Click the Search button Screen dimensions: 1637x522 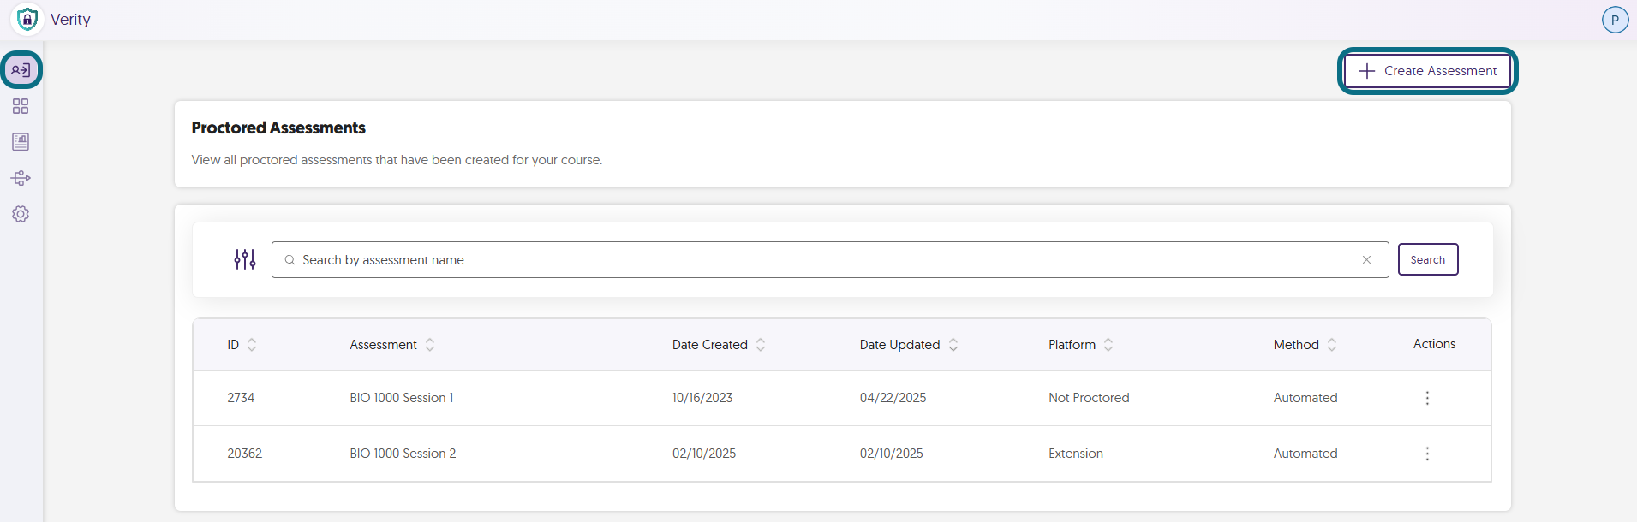(1428, 259)
